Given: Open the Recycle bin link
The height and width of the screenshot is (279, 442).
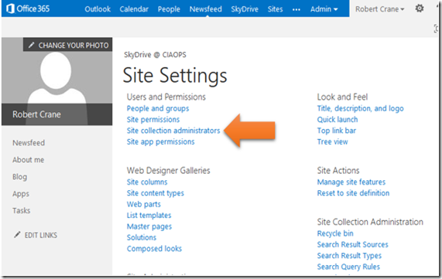Looking at the screenshot, I should [x=335, y=233].
